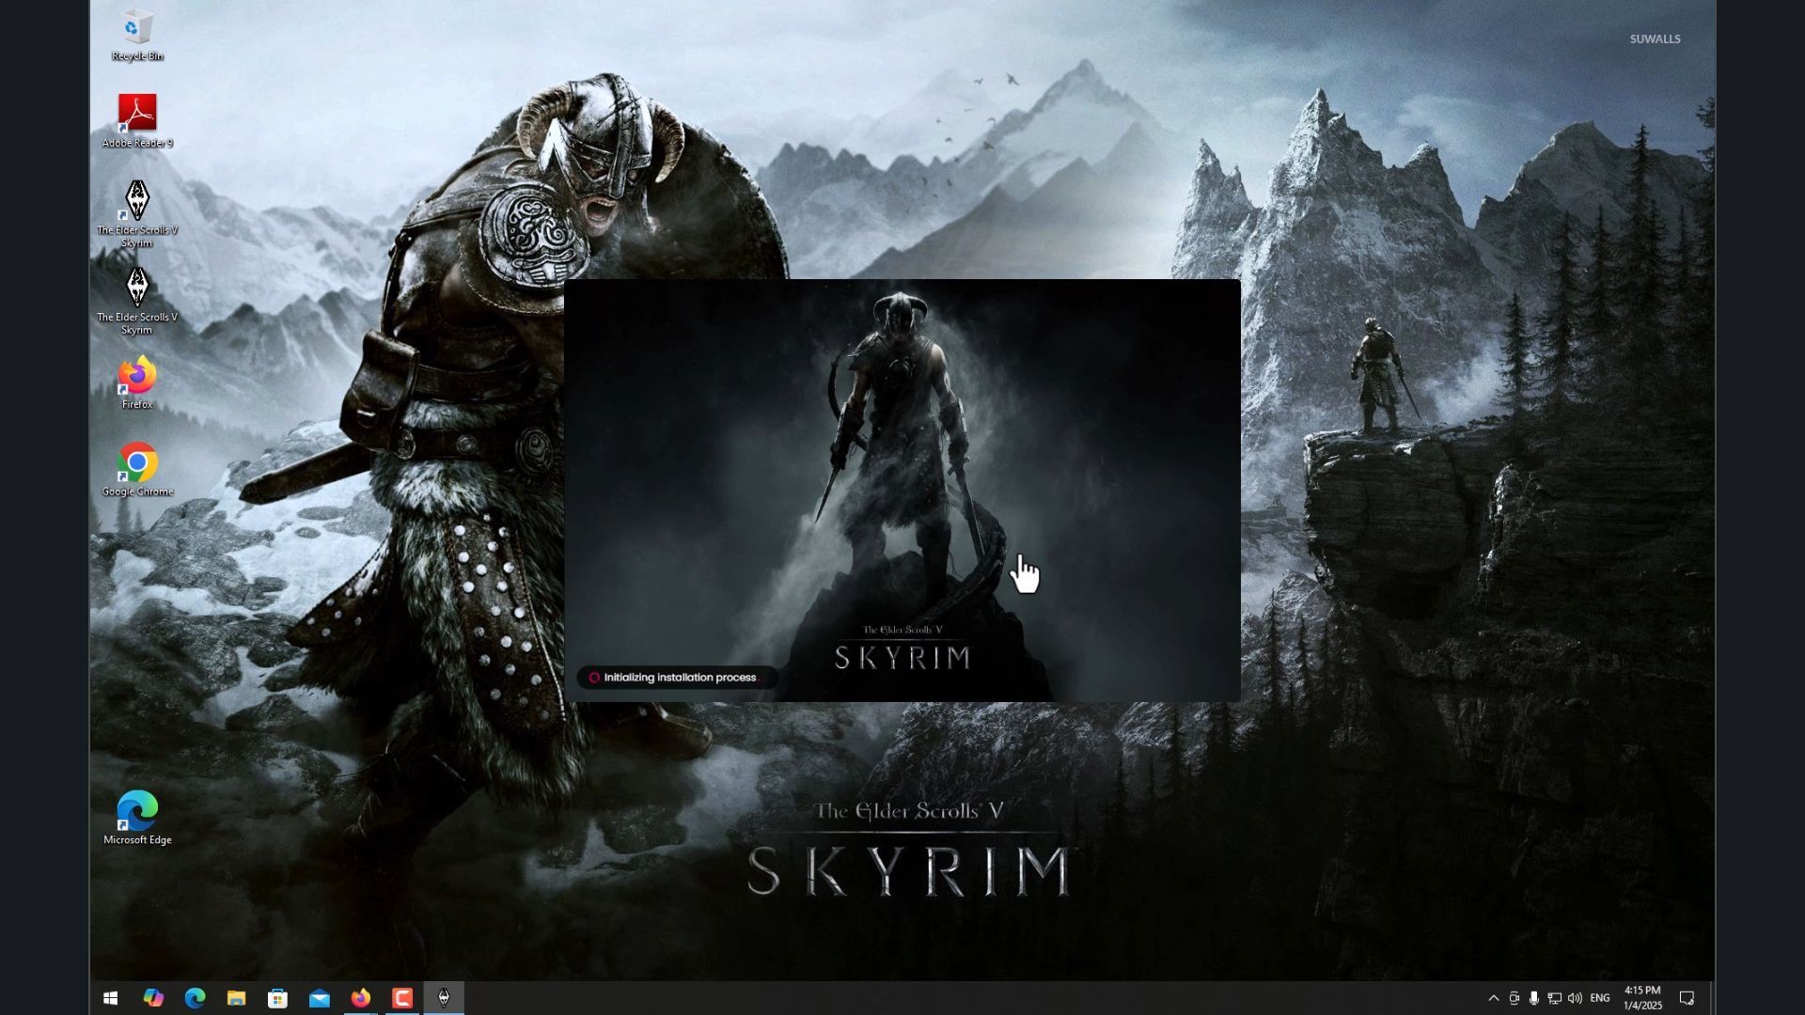Open the Windows Start menu

(x=110, y=998)
